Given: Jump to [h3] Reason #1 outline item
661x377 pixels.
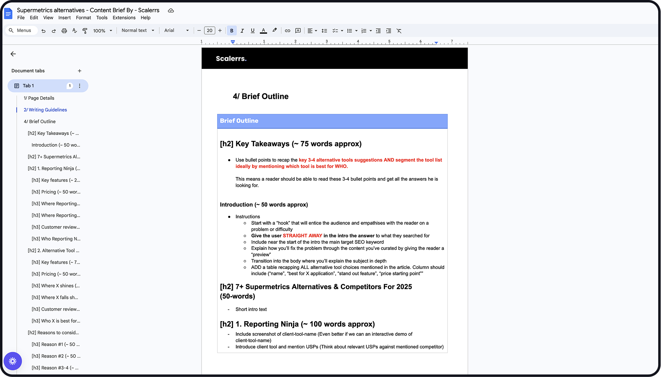Looking at the screenshot, I should [56, 345].
